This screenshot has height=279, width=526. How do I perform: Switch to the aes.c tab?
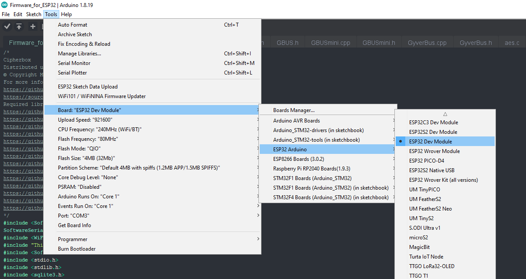tap(512, 43)
